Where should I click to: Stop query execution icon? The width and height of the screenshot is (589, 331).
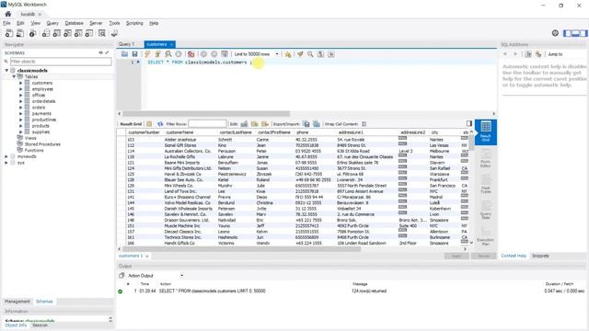[x=179, y=54]
